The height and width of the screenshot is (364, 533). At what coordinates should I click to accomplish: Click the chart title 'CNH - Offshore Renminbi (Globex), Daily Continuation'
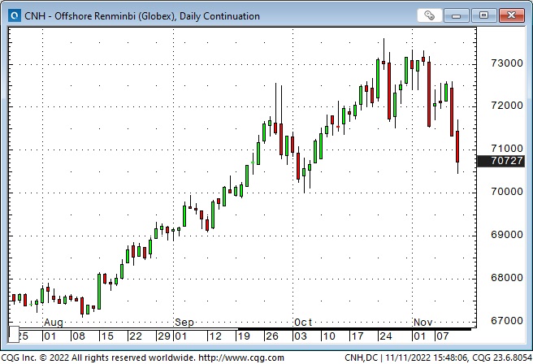[142, 16]
